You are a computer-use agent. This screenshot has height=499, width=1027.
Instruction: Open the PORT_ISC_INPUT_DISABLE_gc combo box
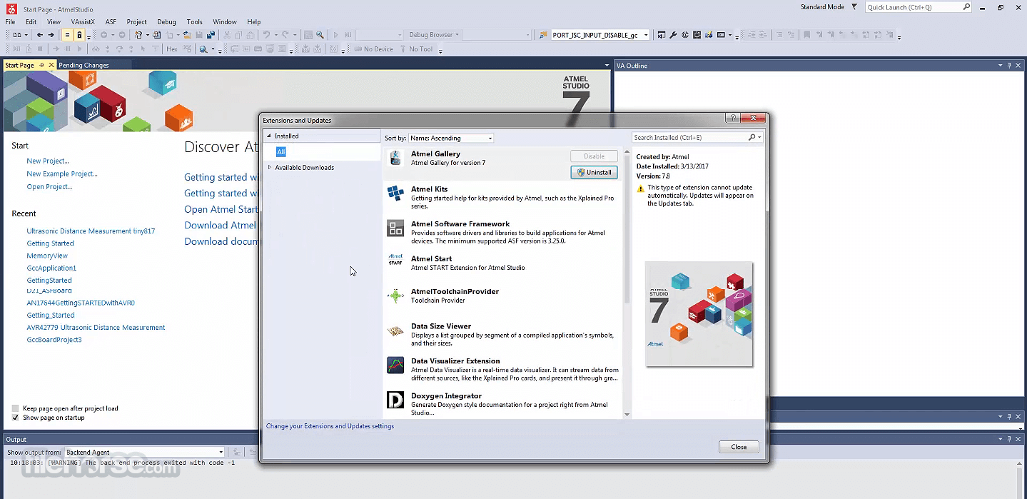click(x=599, y=35)
